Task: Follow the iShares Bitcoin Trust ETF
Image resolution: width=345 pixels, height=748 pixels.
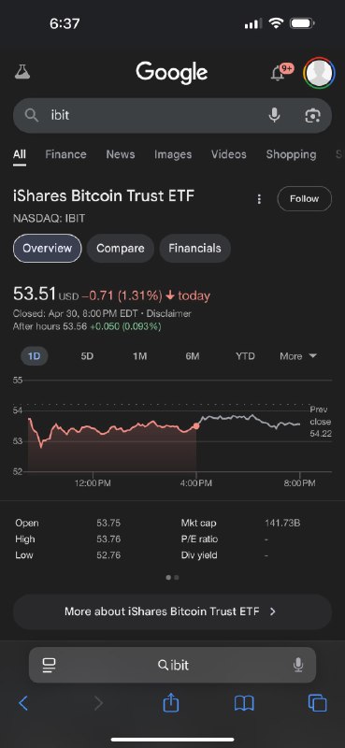Action: (305, 199)
